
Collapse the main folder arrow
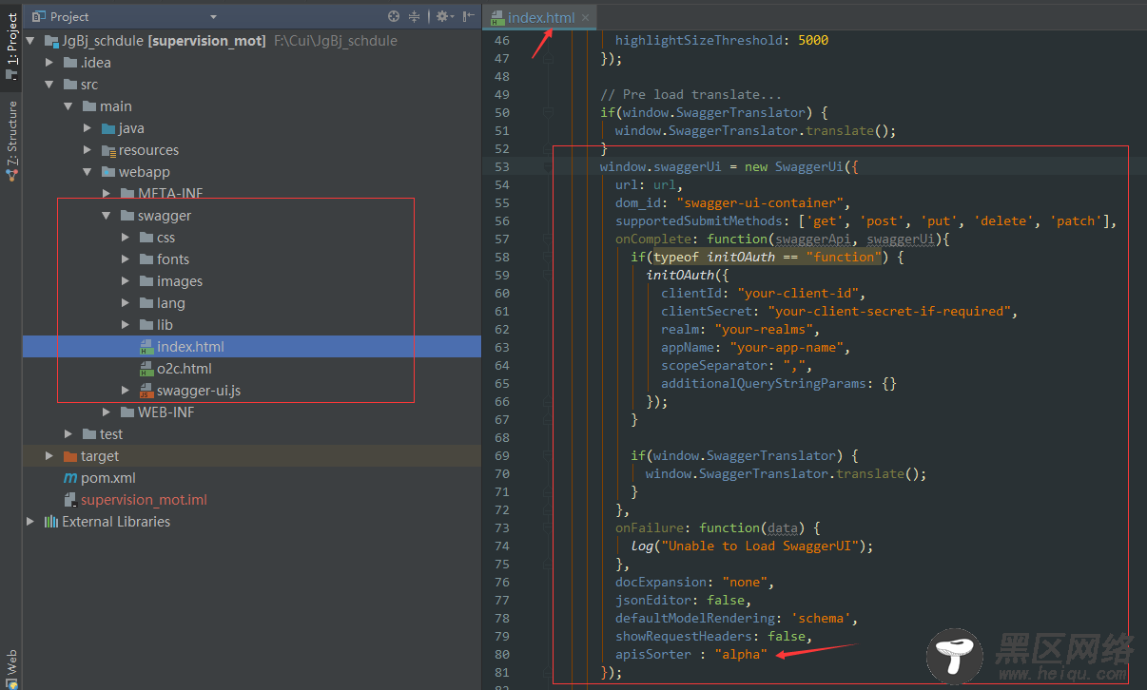pos(68,106)
